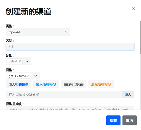Viewport: 141px width, 130px height.
Task: Click the 模型重定向 label
Action: [15, 104]
